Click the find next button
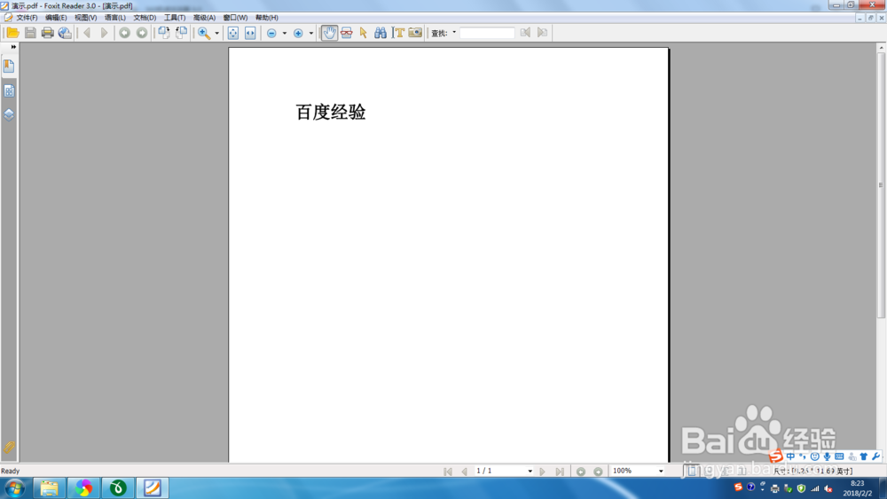 click(542, 33)
